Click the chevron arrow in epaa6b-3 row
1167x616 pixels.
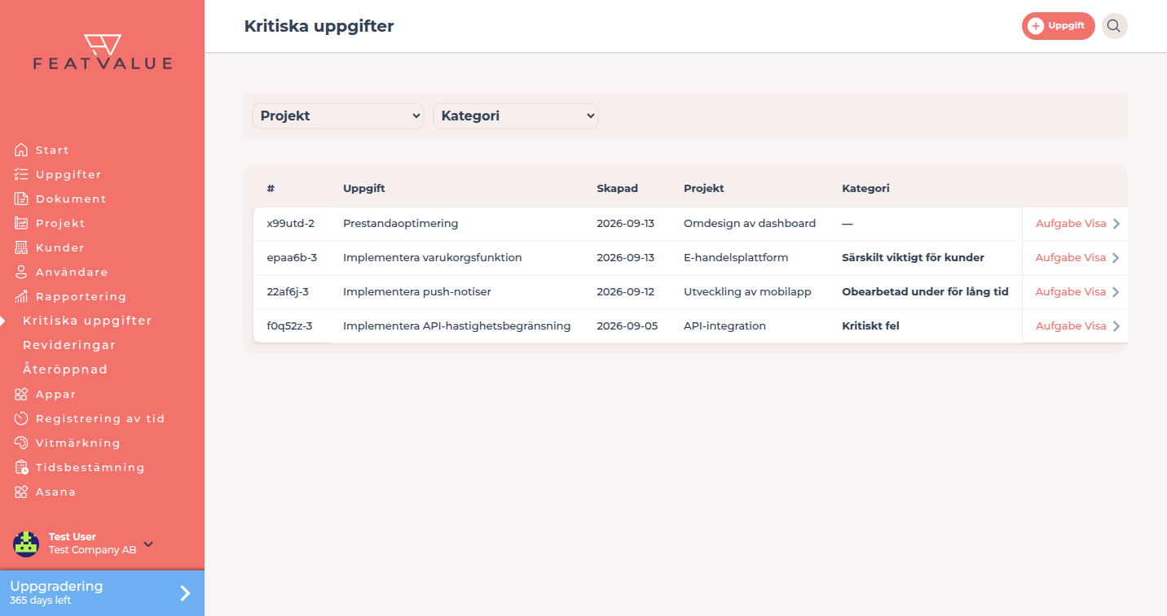coord(1116,258)
